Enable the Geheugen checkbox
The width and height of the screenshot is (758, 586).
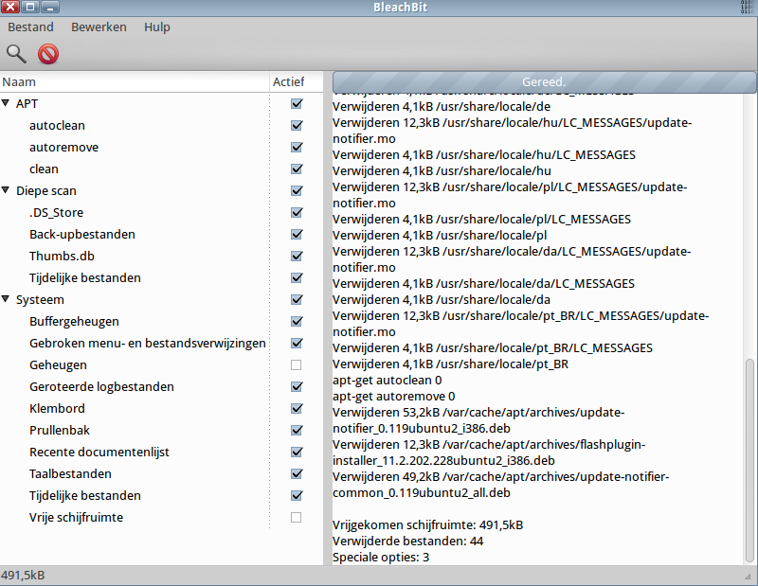297,364
